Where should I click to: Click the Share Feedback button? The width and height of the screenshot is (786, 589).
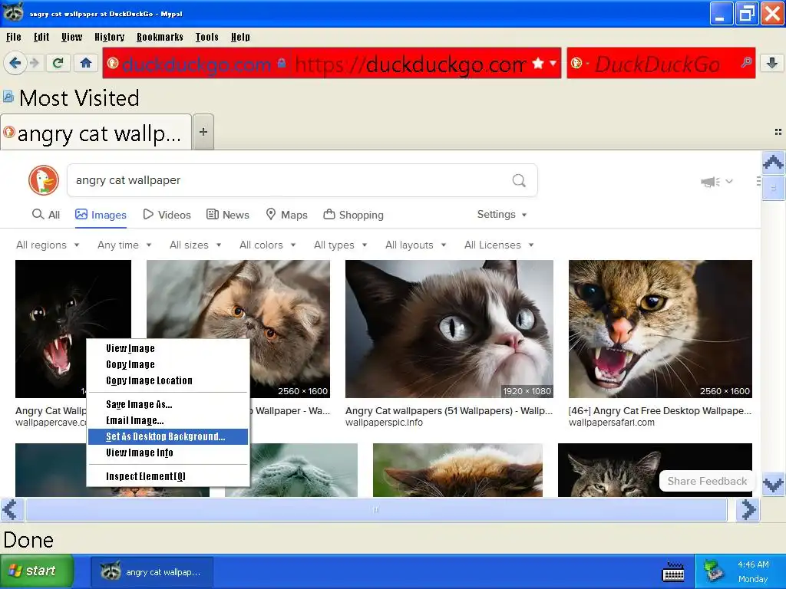[707, 482]
